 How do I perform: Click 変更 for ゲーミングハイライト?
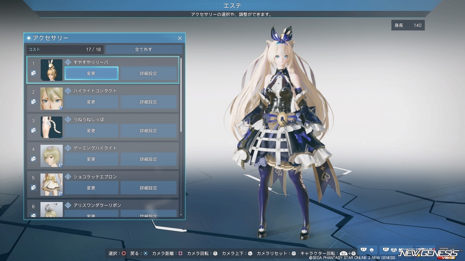91,159
